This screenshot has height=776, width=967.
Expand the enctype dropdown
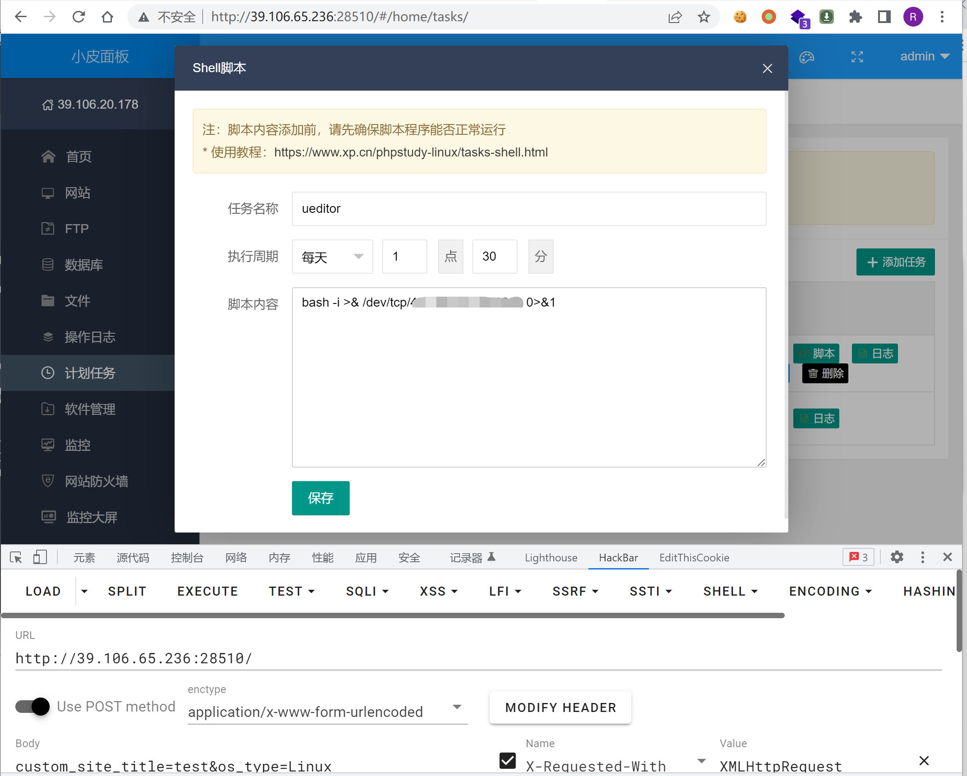coord(457,707)
